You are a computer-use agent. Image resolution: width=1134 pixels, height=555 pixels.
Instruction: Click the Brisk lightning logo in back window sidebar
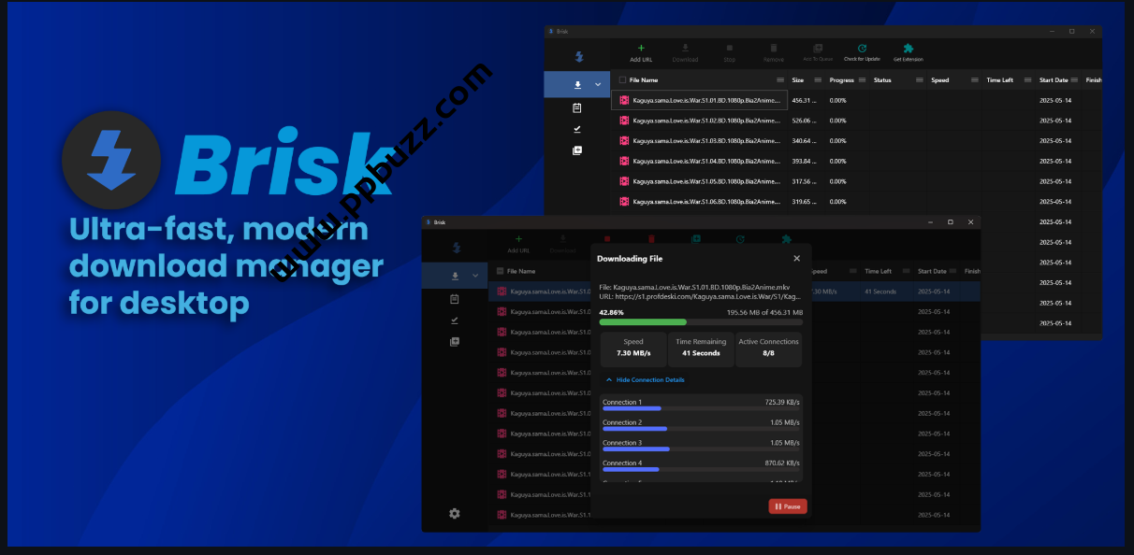(577, 56)
